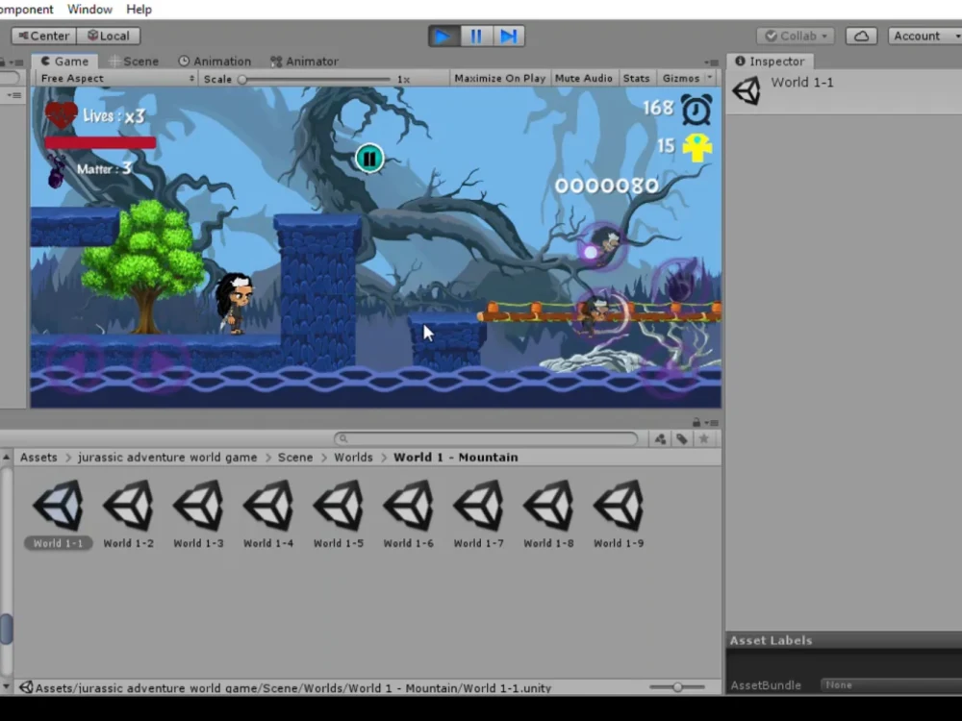
Task: Click the asset path text in status bar
Action: 293,688
